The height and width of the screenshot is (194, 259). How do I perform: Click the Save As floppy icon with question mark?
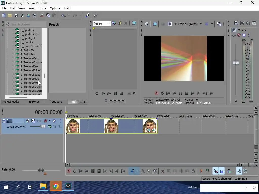pos(22,15)
